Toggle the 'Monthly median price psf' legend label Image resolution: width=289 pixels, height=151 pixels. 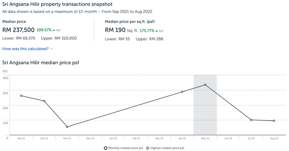(126, 148)
